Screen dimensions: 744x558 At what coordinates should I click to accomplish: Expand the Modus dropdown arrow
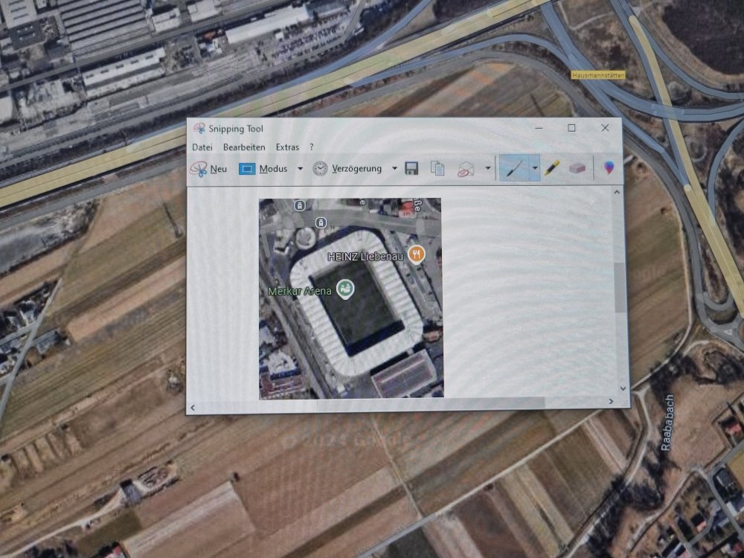tap(300, 169)
